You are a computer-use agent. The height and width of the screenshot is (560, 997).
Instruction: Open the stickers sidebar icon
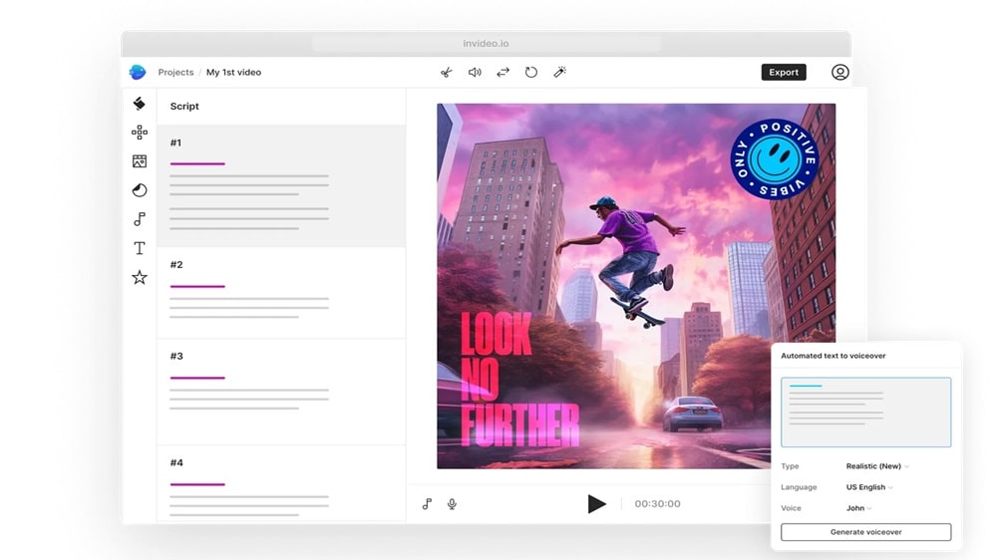click(x=140, y=190)
